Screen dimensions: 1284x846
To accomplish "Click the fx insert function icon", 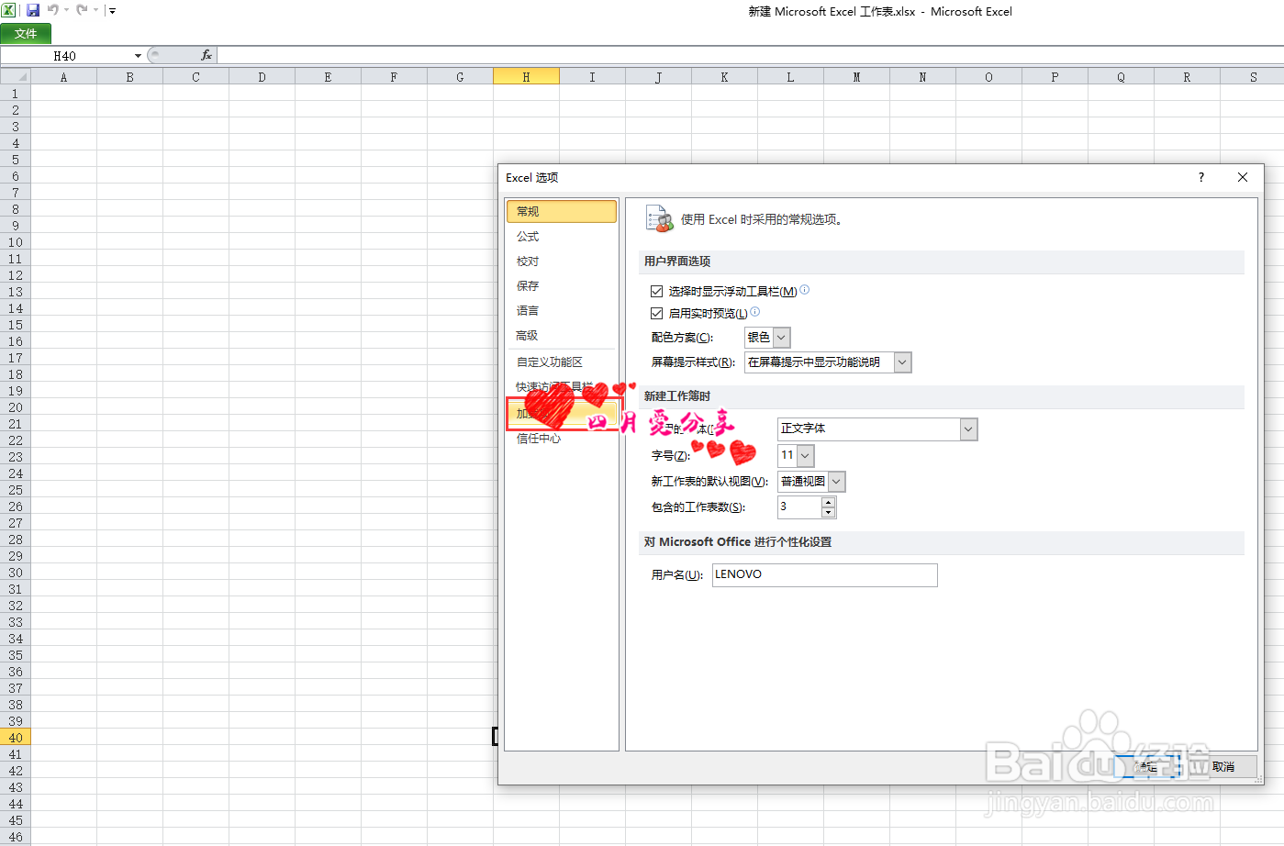I will click(x=207, y=55).
